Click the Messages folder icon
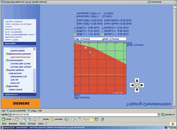The image size is (177, 130). click(7, 86)
